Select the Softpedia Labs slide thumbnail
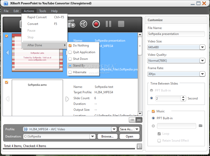The width and height of the screenshot is (210, 156). [x=37, y=53]
